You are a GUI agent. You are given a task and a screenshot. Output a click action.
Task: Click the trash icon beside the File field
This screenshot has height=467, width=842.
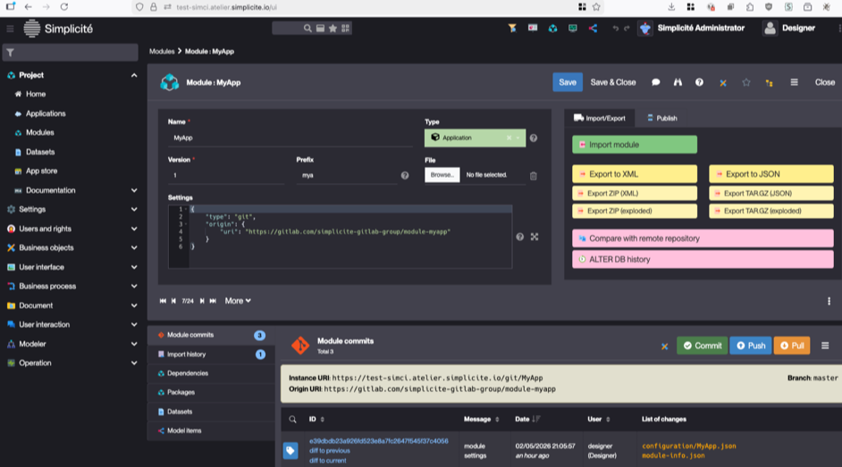tap(534, 176)
